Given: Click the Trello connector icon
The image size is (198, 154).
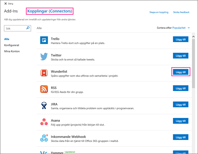Looking at the screenshot, I should (x=44, y=40).
